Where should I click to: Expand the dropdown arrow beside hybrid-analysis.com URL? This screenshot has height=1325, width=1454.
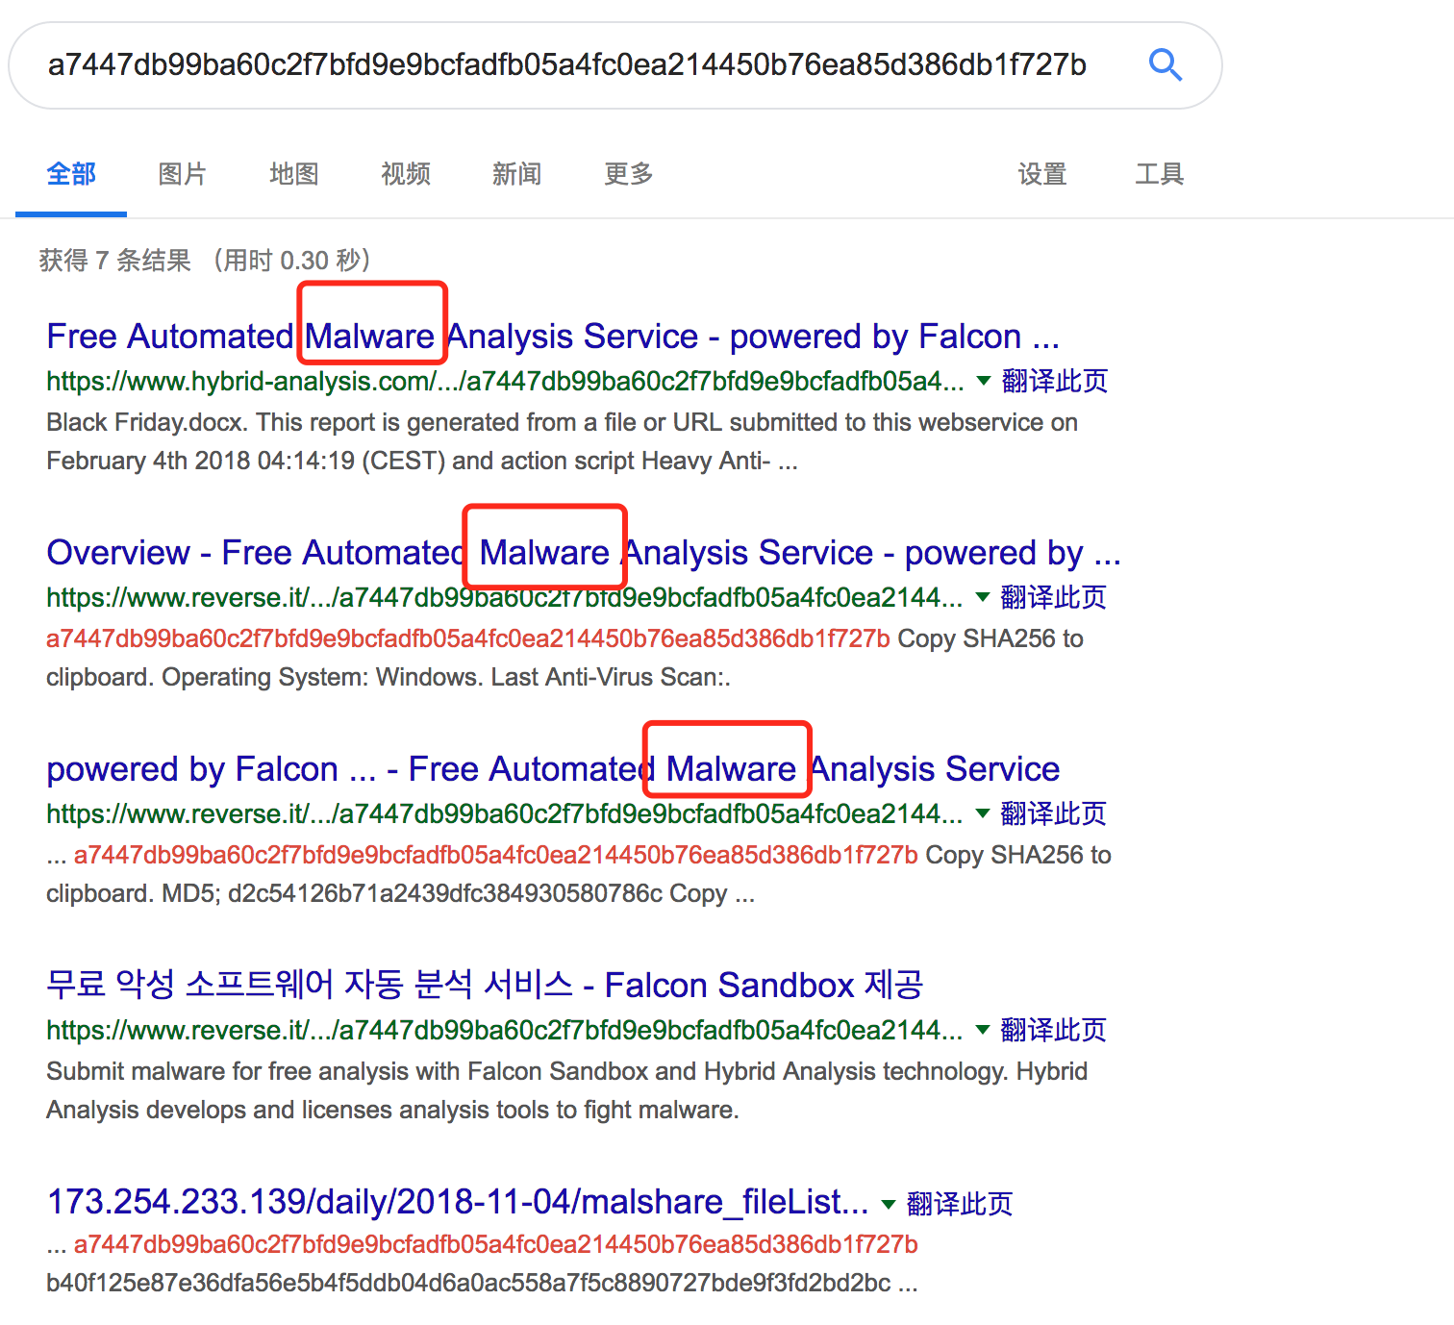coord(982,381)
